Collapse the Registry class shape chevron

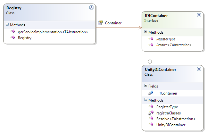[91, 7]
